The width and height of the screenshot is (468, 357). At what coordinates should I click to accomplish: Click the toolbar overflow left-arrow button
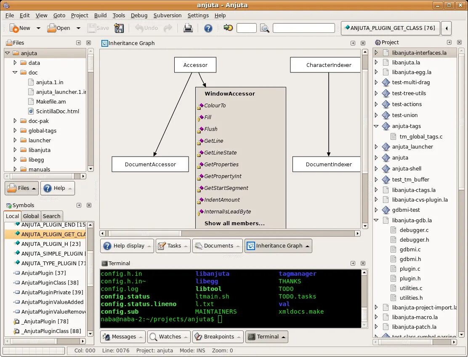point(446,28)
